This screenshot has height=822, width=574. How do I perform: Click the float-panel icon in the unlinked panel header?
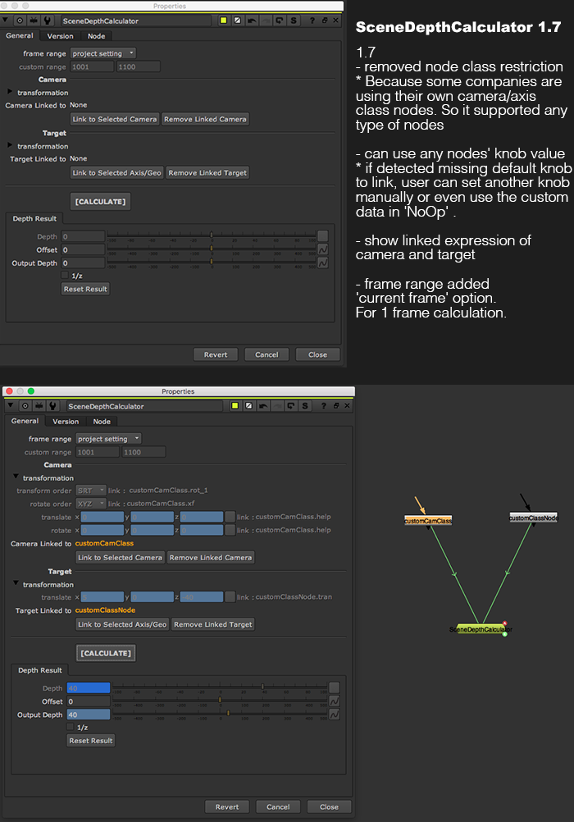tap(325, 21)
